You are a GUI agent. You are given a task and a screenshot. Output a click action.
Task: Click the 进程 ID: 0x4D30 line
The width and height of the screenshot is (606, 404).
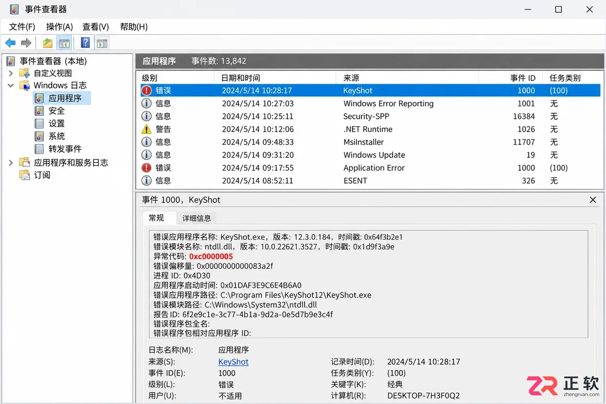point(182,276)
